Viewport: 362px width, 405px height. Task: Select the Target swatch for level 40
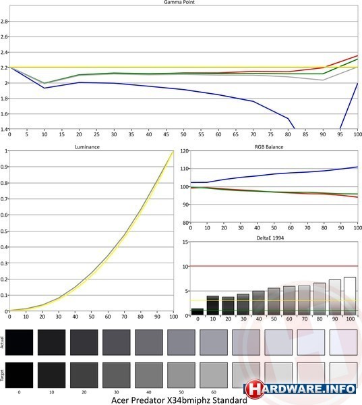coord(149,375)
